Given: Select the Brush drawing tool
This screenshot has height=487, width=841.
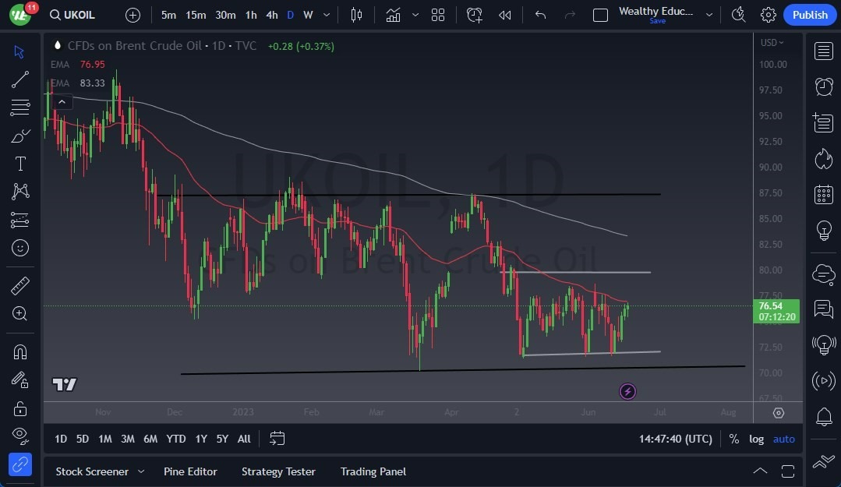Looking at the screenshot, I should [x=20, y=135].
